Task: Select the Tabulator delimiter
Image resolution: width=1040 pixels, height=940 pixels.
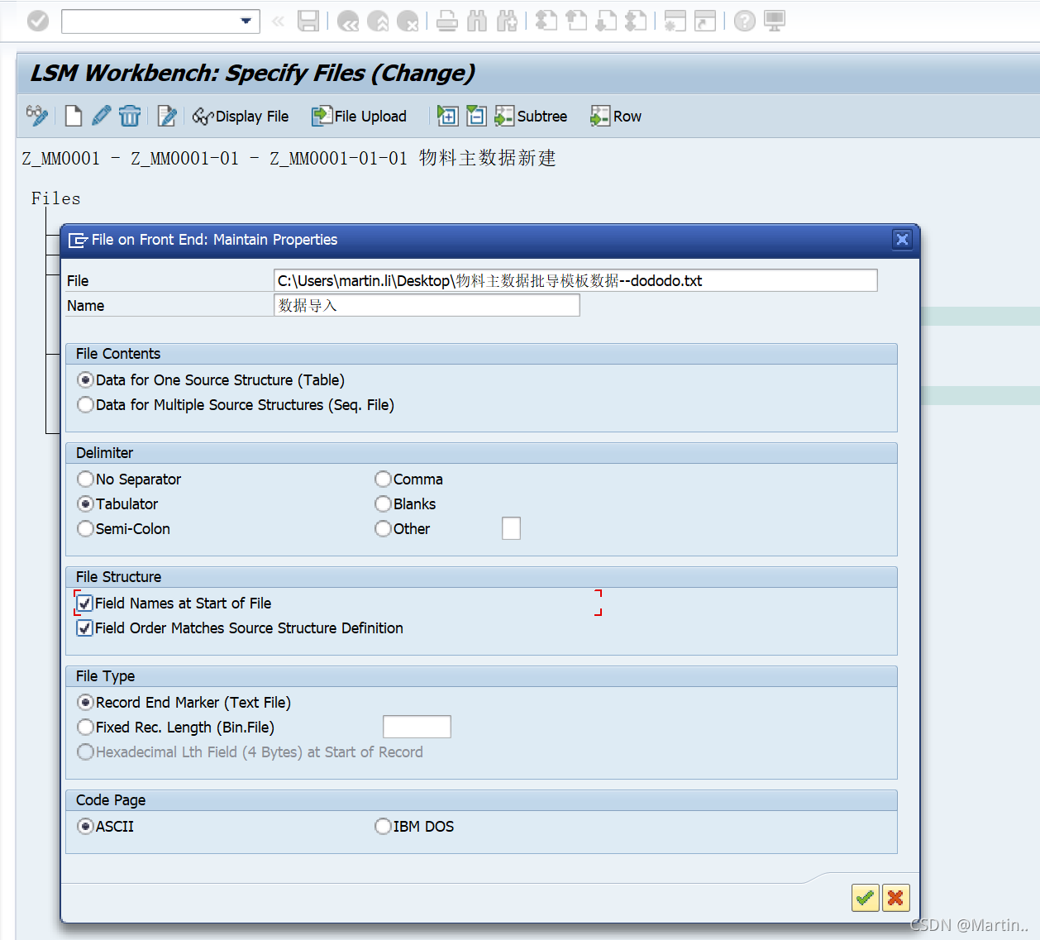Action: (85, 504)
